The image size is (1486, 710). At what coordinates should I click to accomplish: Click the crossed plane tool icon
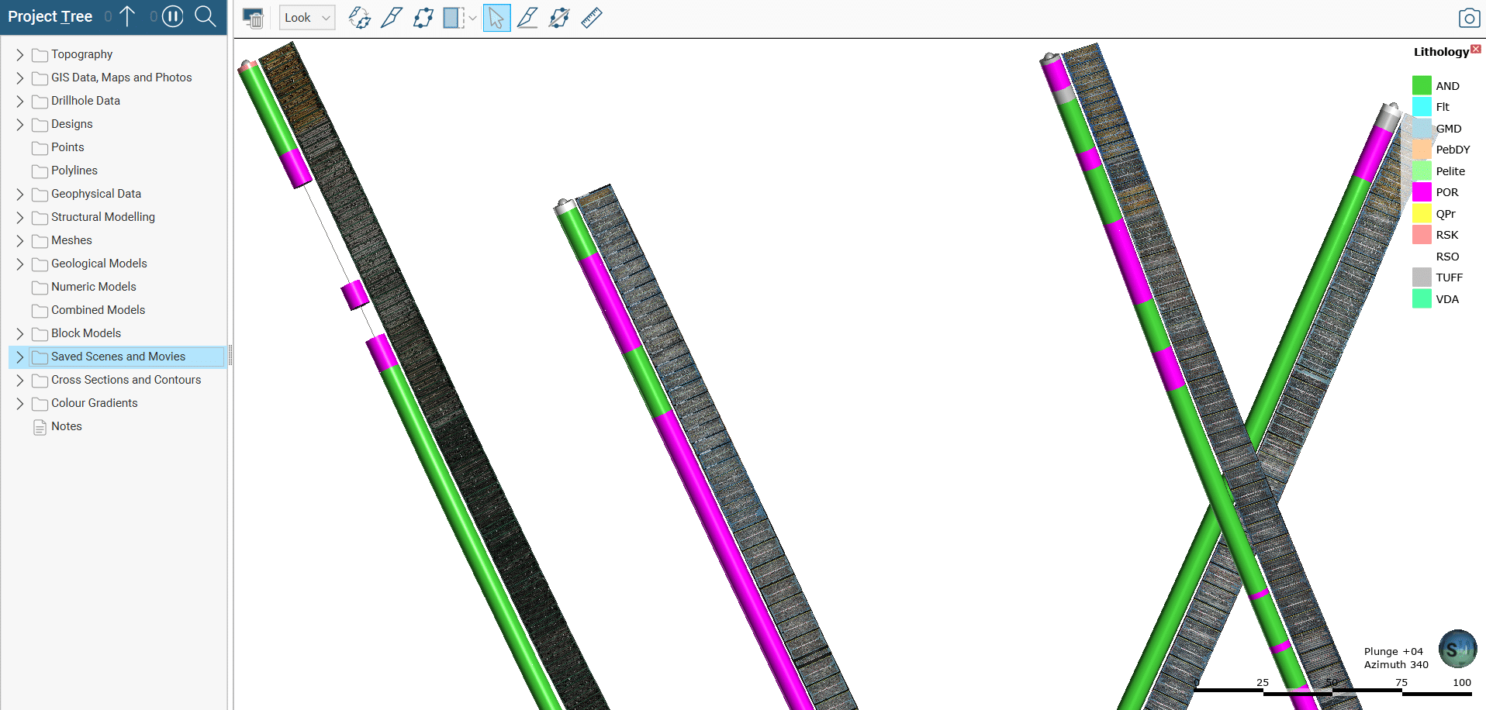coord(559,17)
